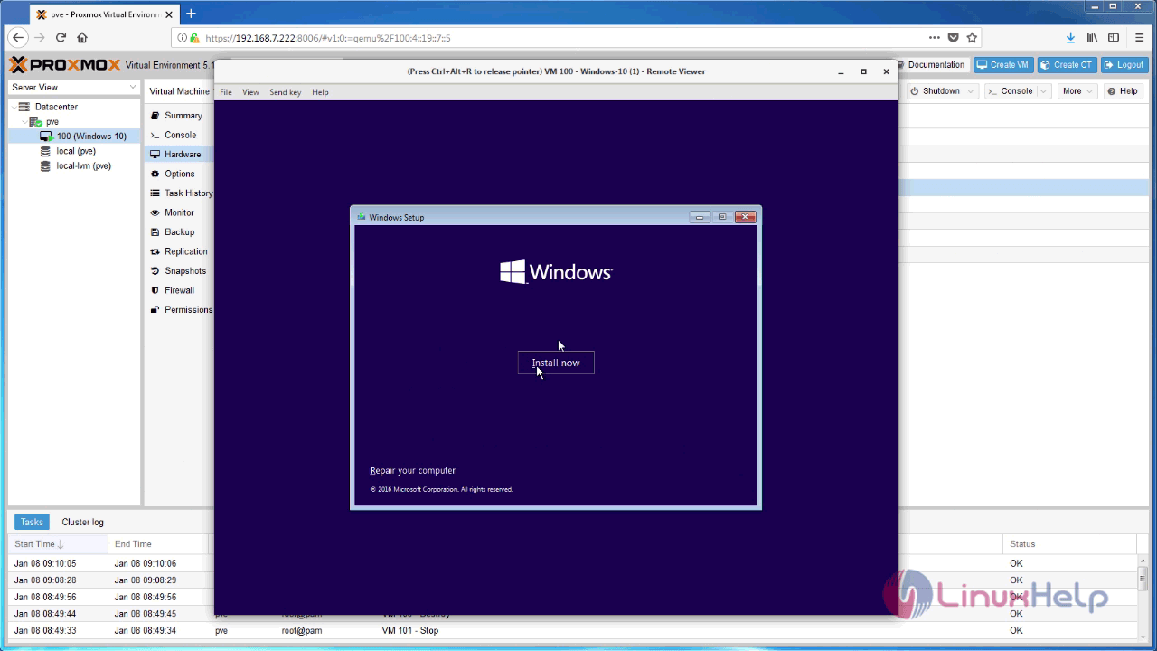This screenshot has width=1157, height=651.
Task: Open the More dropdown
Action: coord(1077,91)
